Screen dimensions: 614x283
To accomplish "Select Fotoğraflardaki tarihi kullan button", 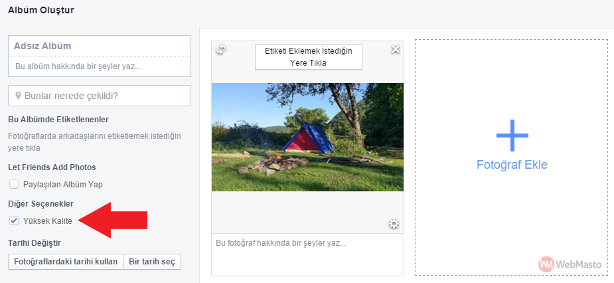I will [66, 262].
